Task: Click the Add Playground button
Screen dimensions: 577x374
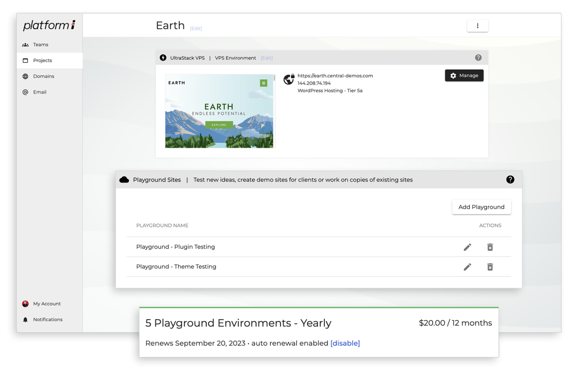Action: click(481, 207)
